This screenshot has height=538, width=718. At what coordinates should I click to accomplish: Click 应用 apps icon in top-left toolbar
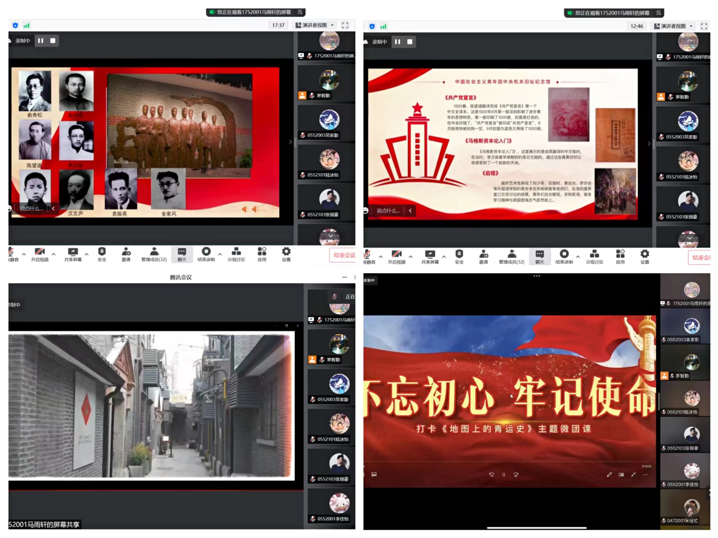point(262,253)
